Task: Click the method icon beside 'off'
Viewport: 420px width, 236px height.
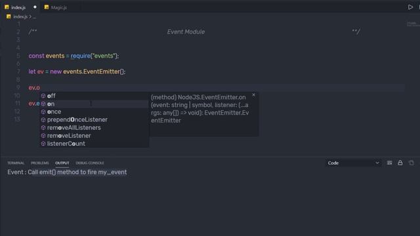Action: click(43, 96)
